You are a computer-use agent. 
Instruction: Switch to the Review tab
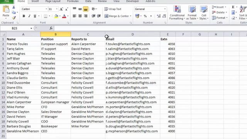pyautogui.click(x=102, y=2)
